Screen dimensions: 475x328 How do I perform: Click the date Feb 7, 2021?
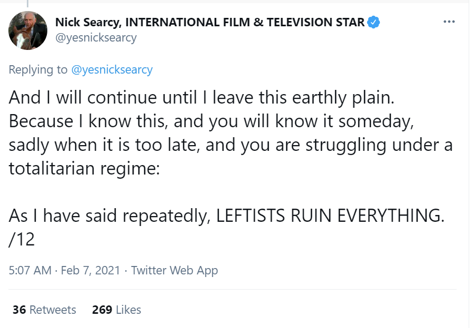point(90,270)
